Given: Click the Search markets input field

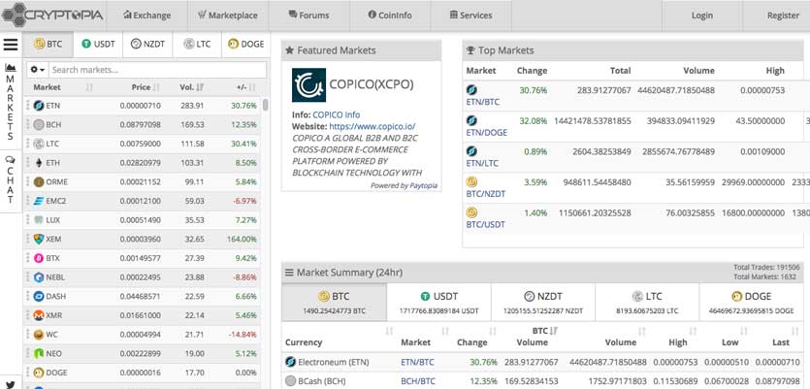Looking at the screenshot, I should [x=157, y=70].
